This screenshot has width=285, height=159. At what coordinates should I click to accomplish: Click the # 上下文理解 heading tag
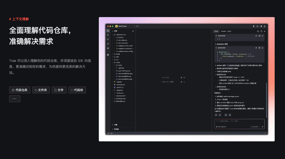tap(19, 19)
